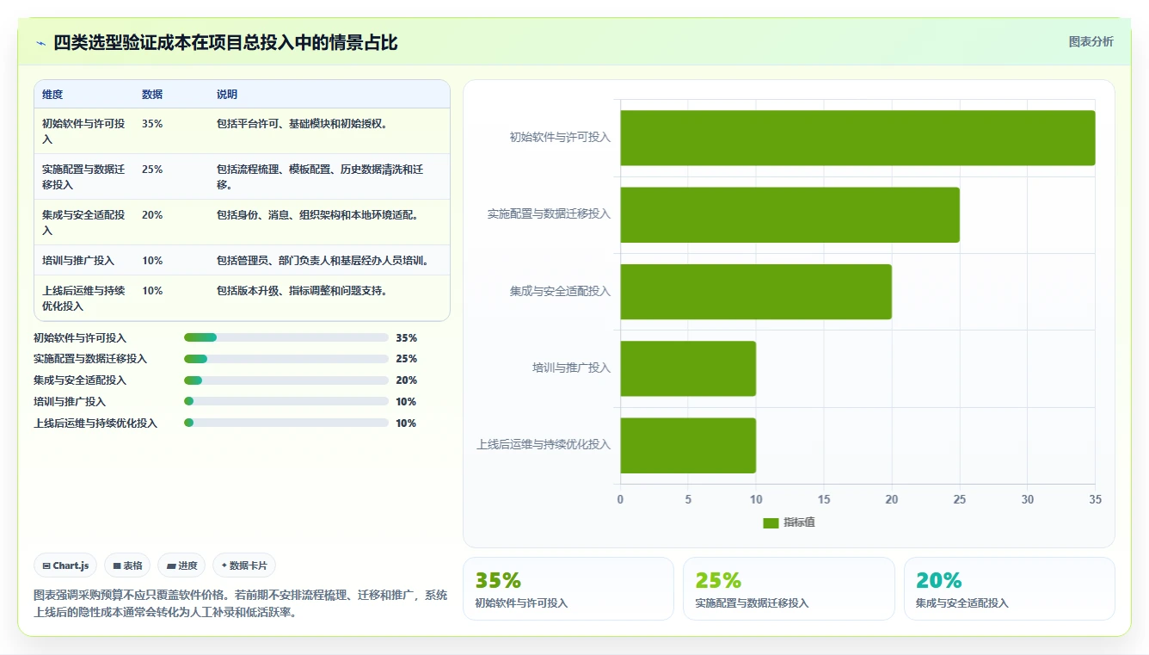Select the 数据卡片 tag chip
1149x655 pixels.
[244, 565]
